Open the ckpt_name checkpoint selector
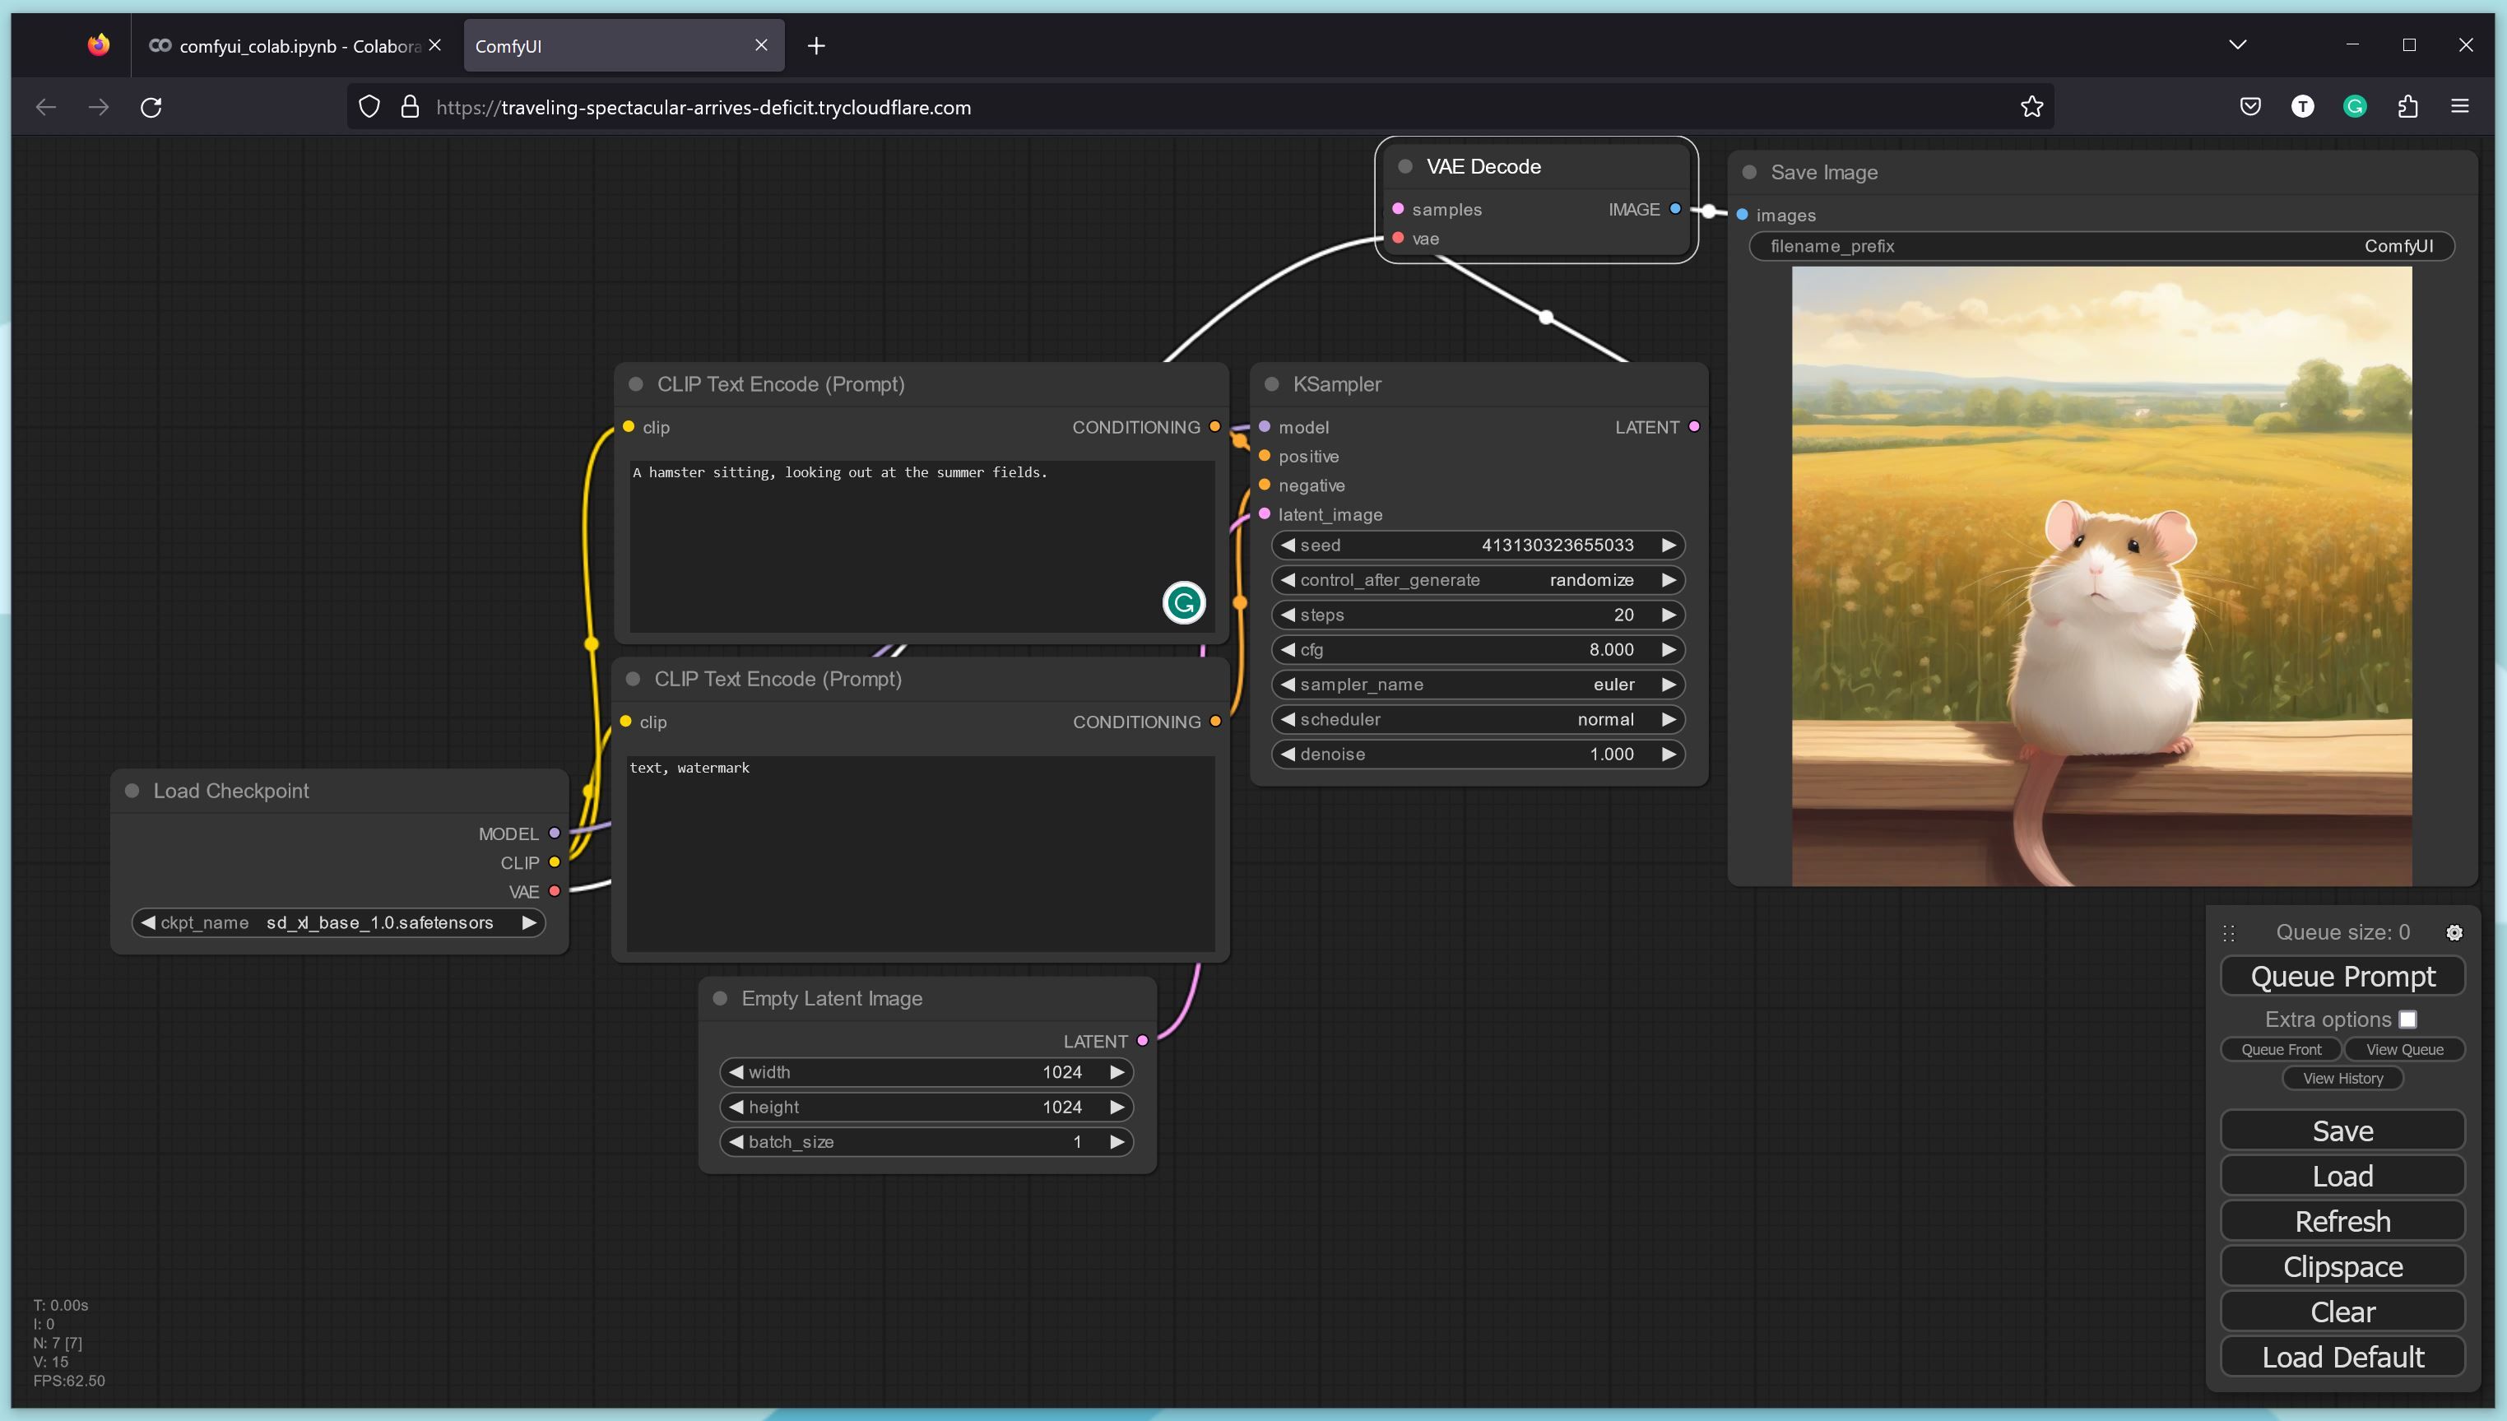 (x=337, y=922)
